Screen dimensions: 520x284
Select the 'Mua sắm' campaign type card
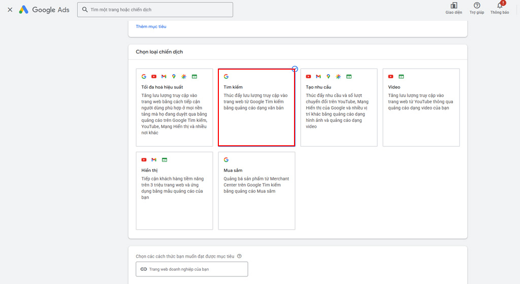(256, 191)
